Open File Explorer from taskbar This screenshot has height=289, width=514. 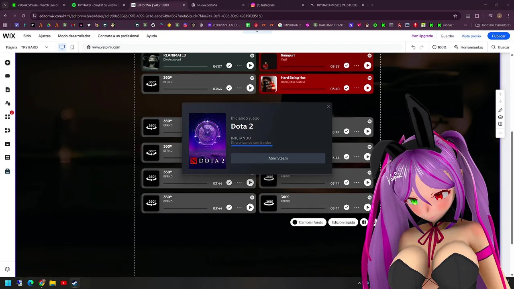tap(53, 283)
